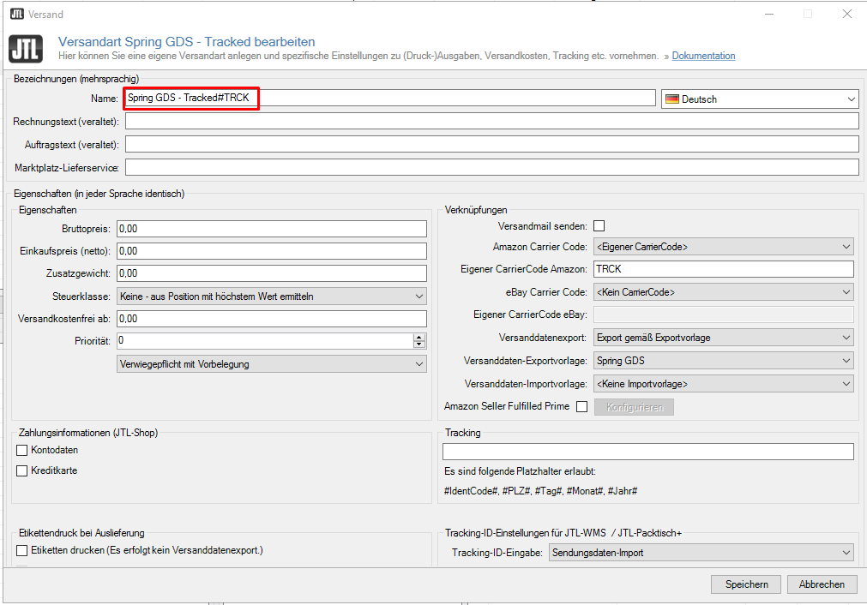The height and width of the screenshot is (605, 867).
Task: Open the Versanddaten-Exportvorlage dropdown
Action: click(x=723, y=361)
